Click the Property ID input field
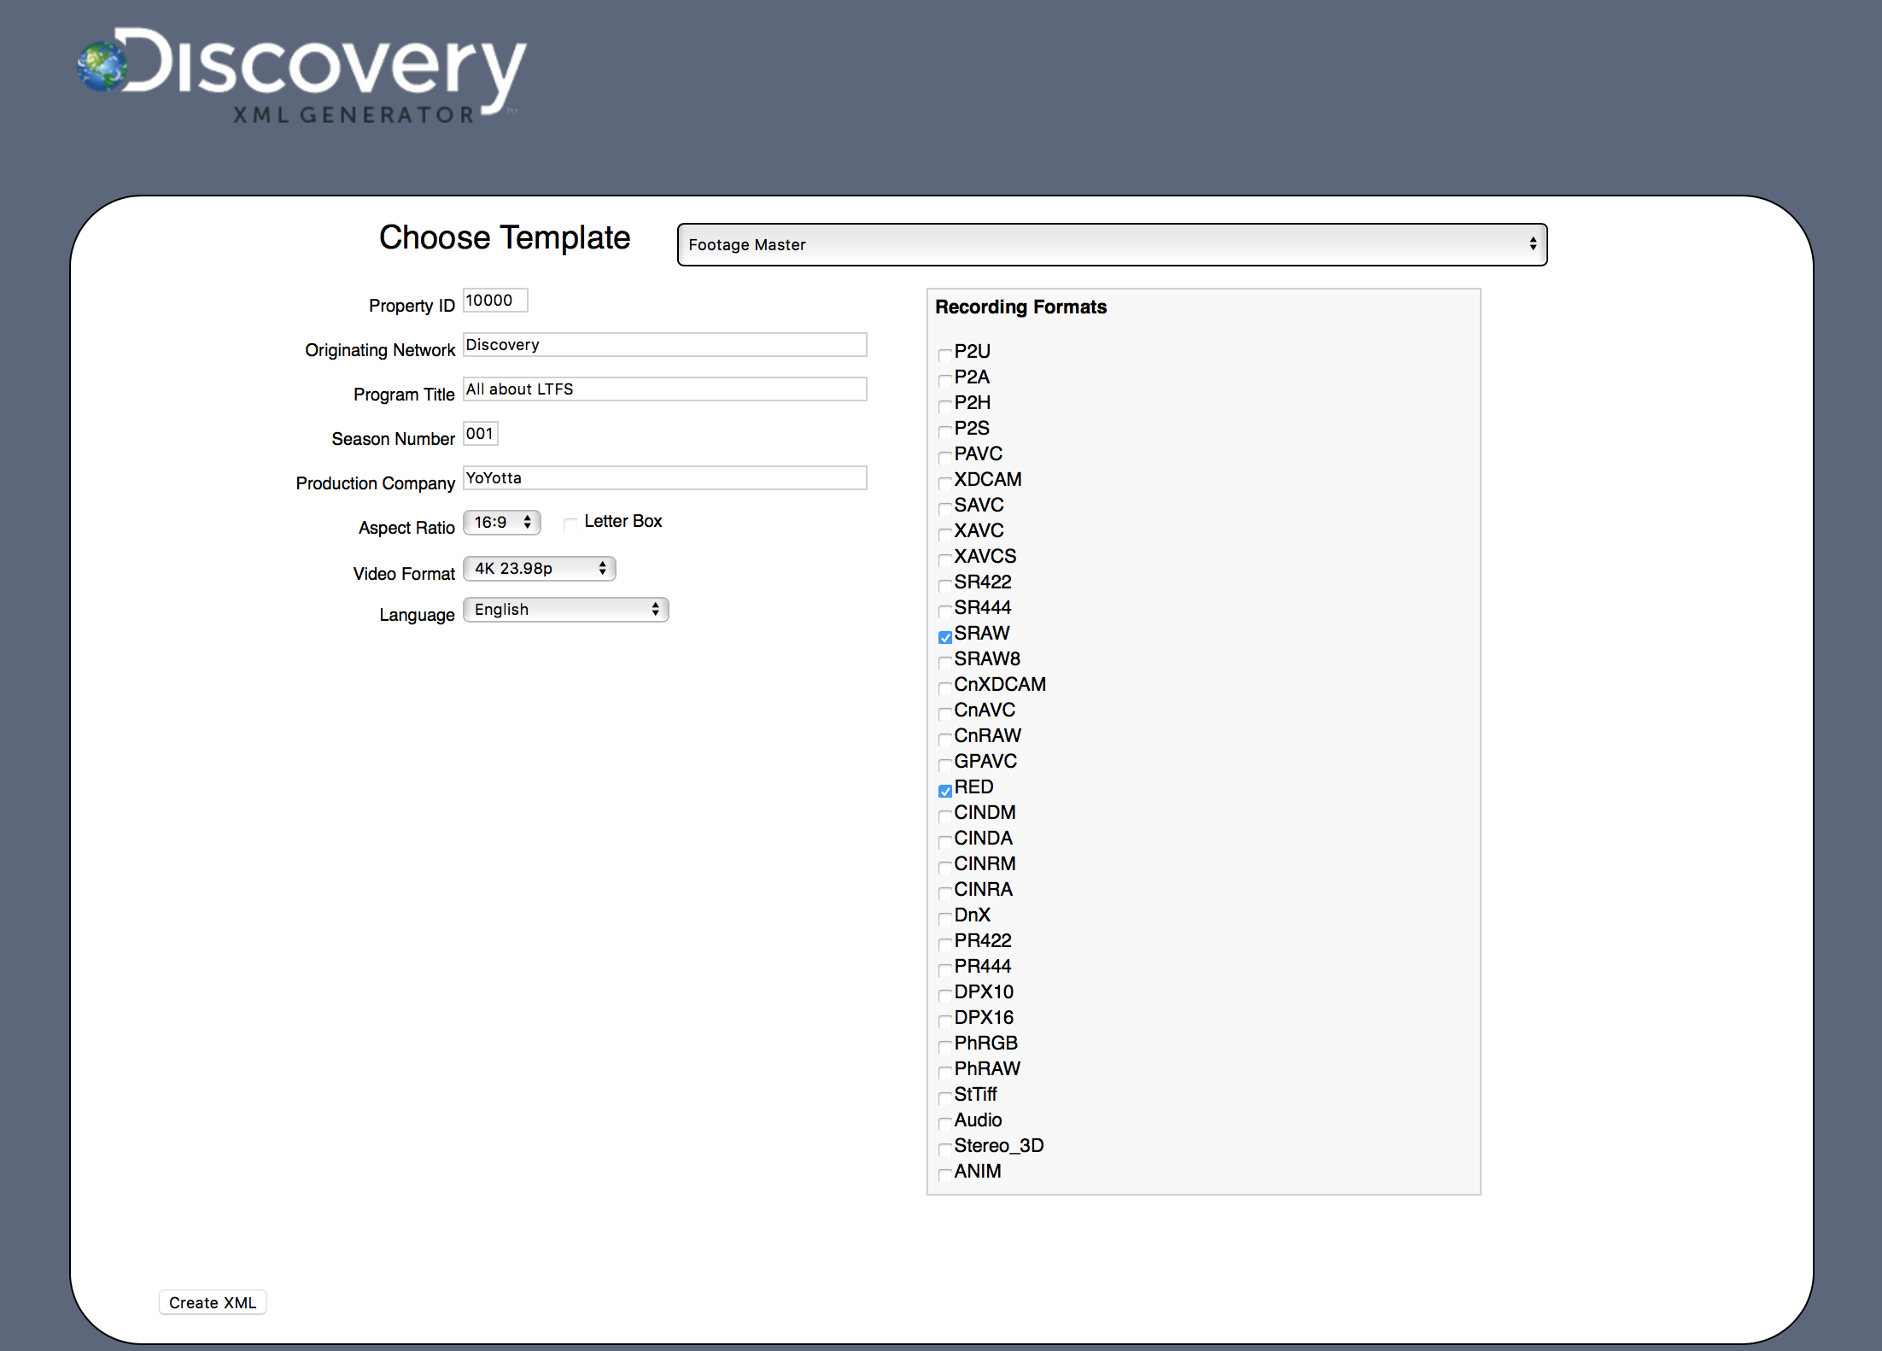 point(495,301)
